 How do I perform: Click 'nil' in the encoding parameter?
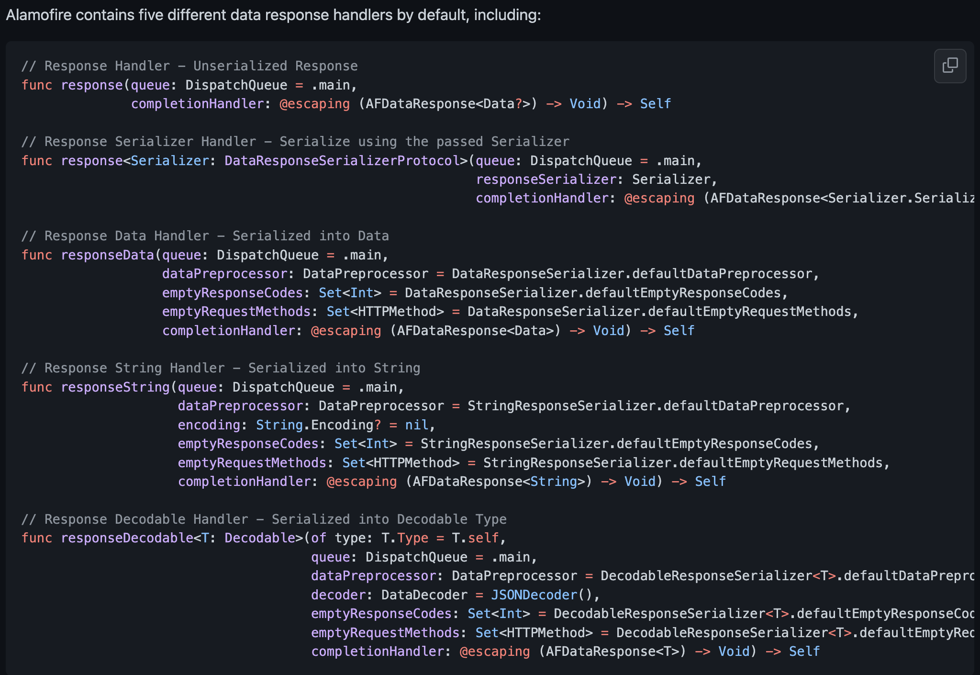click(x=416, y=425)
